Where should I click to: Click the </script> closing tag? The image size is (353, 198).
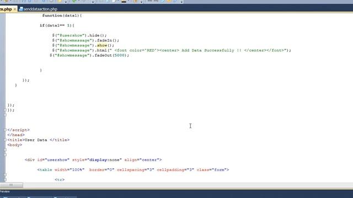click(x=18, y=130)
